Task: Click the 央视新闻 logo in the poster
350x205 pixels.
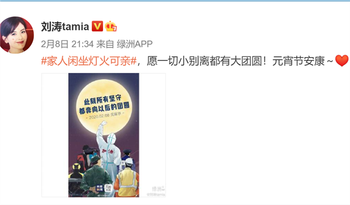Action: click(x=99, y=188)
